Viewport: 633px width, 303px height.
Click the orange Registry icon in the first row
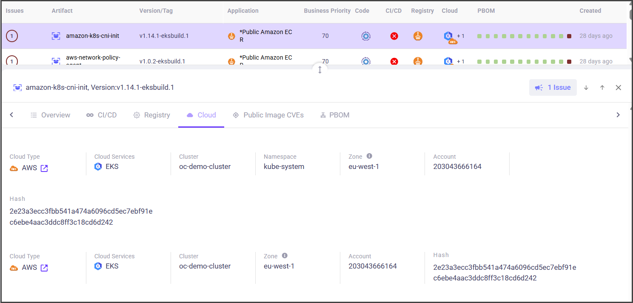tap(418, 36)
